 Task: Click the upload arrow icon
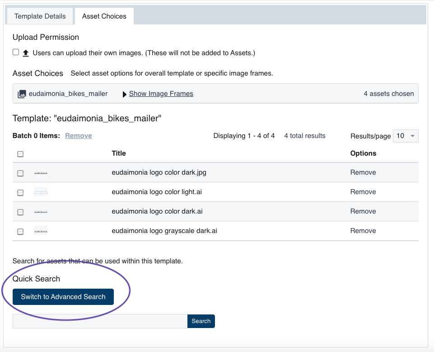[x=26, y=53]
